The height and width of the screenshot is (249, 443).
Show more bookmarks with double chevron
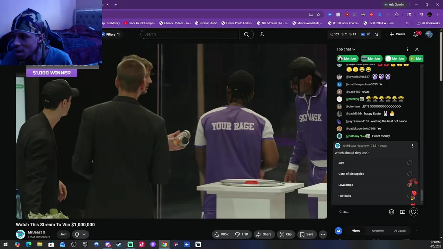pos(407,23)
